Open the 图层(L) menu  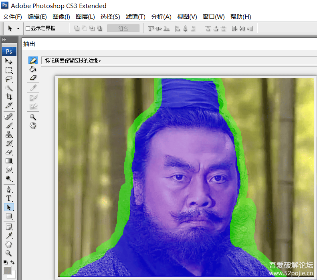point(85,16)
